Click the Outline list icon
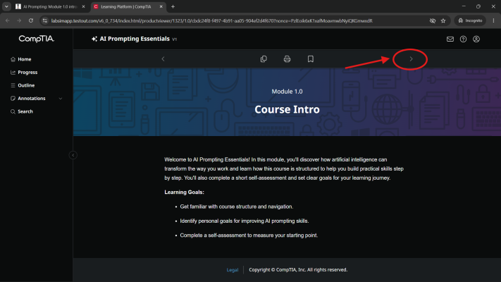 (x=13, y=85)
